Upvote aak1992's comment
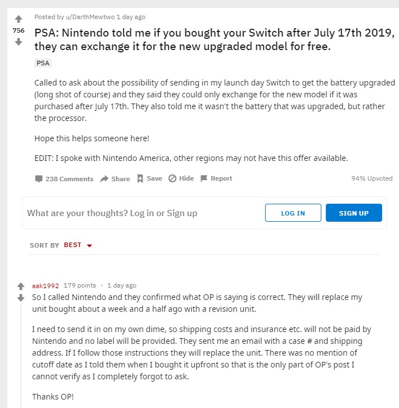 [x=21, y=286]
